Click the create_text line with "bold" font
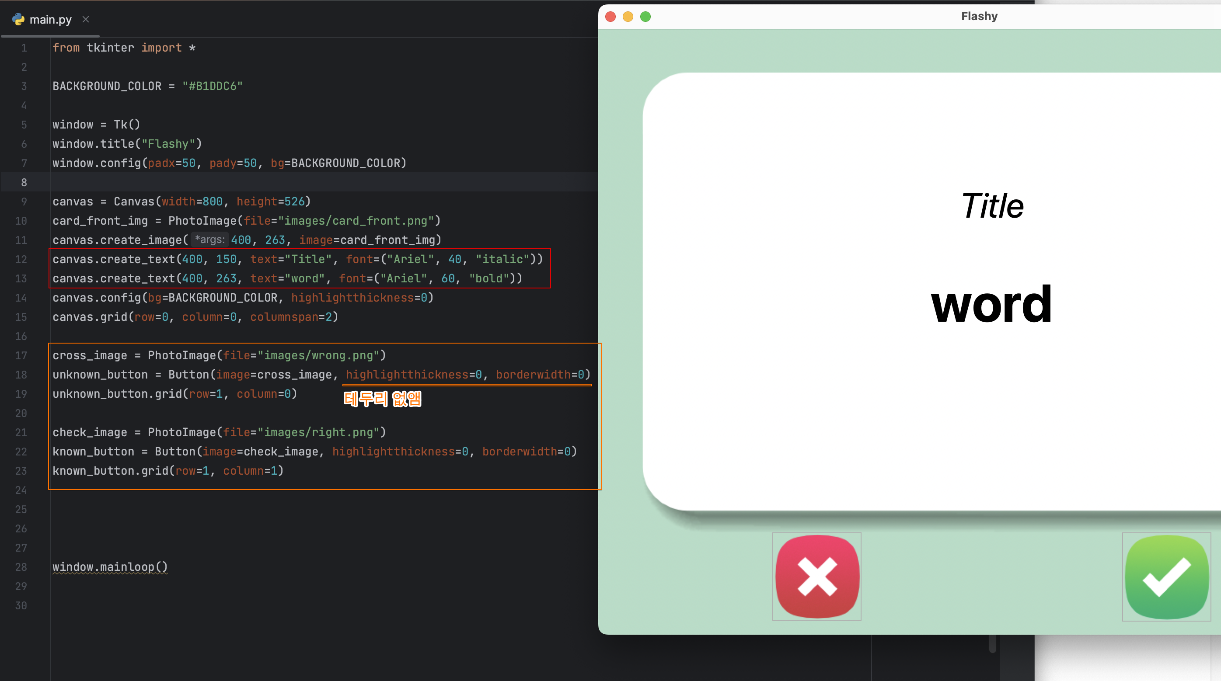Screen dimensions: 1221x681 click(x=287, y=279)
